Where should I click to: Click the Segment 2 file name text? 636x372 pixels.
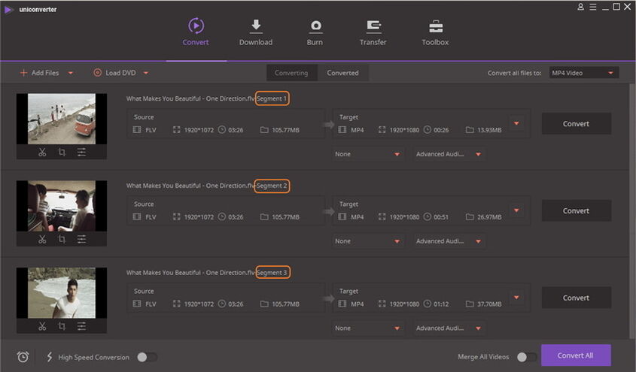coord(206,186)
